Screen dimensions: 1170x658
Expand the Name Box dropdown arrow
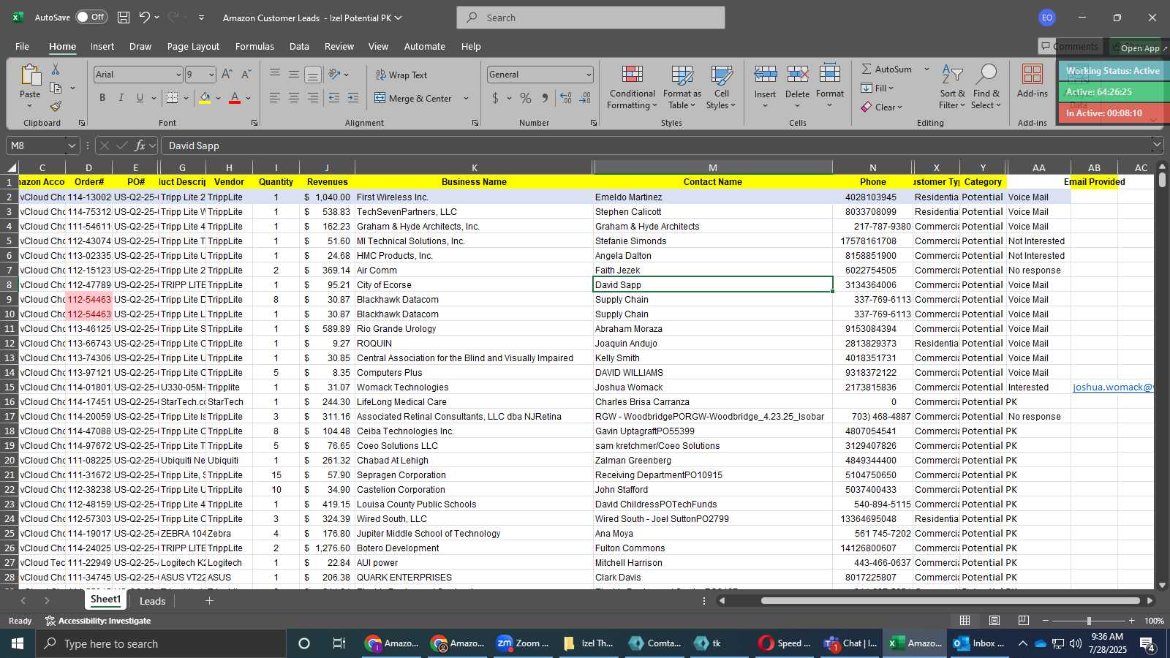pos(71,145)
